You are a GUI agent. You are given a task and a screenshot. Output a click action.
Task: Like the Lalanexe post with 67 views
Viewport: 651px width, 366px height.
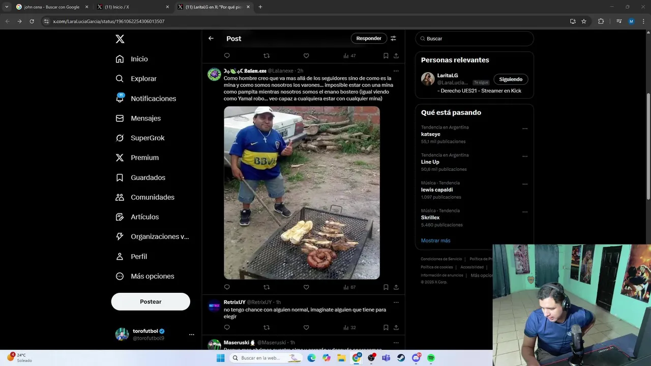pos(306,287)
